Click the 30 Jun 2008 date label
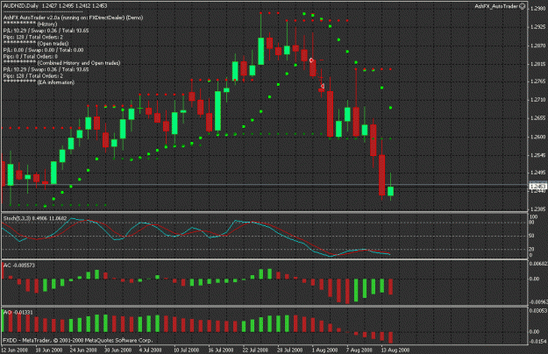The height and width of the screenshot is (354, 548). click(118, 350)
